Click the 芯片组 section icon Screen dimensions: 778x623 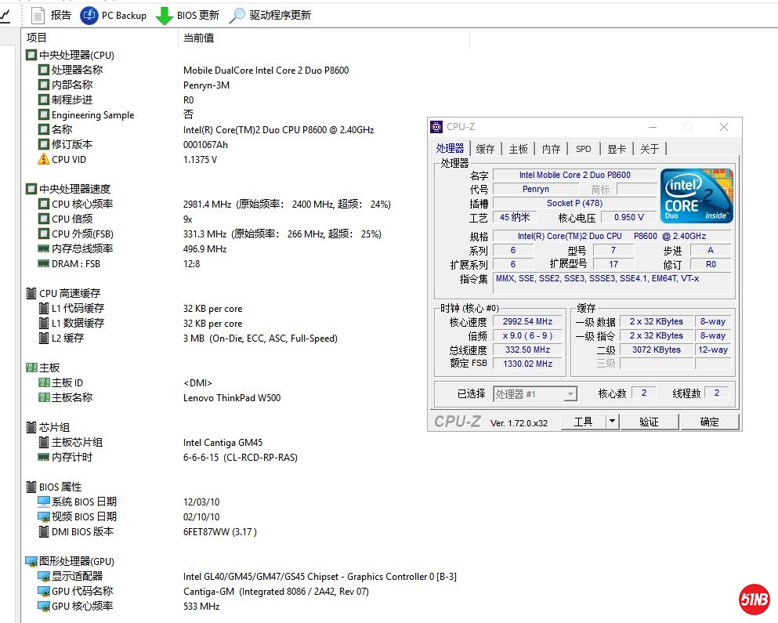(31, 427)
